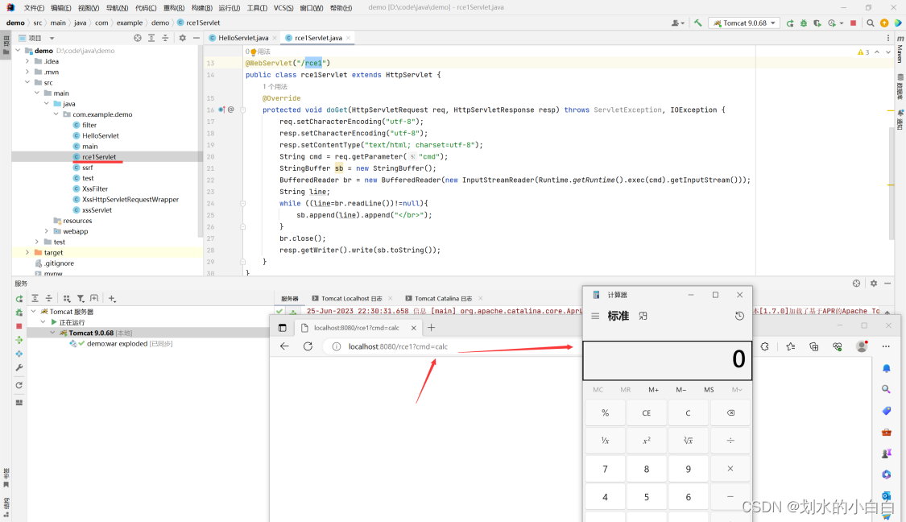Open the Tomcat 9.0.68 run configuration dropdown
906x522 pixels.
tap(744, 23)
